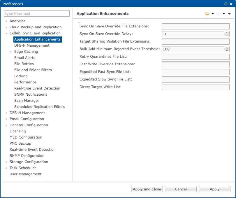Image resolution: width=236 pixels, height=198 pixels.
Task: Click the Cancel button
Action: tap(181, 189)
